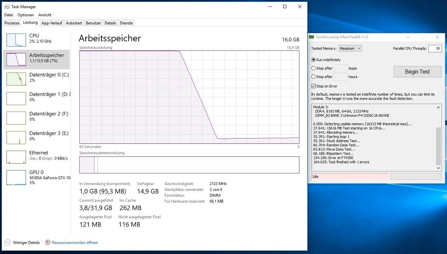Click 'Random Data Test...' log line
Viewport: 447px width, 254px height.
click(336, 145)
